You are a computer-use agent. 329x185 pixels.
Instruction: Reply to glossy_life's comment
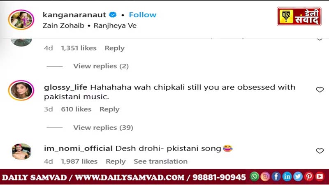(109, 109)
